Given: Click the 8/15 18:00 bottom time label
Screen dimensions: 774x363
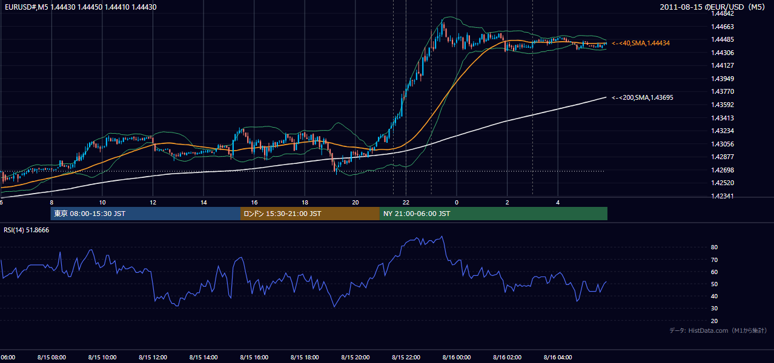Looking at the screenshot, I should click(x=305, y=357).
